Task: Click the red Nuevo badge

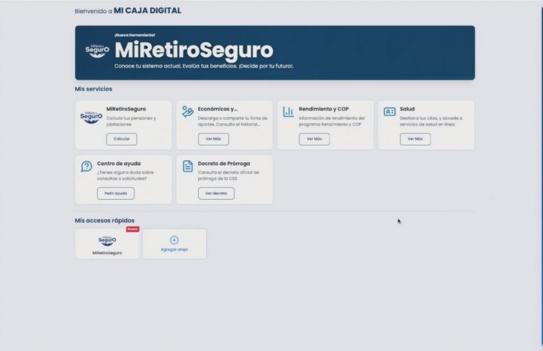Action: 133,229
